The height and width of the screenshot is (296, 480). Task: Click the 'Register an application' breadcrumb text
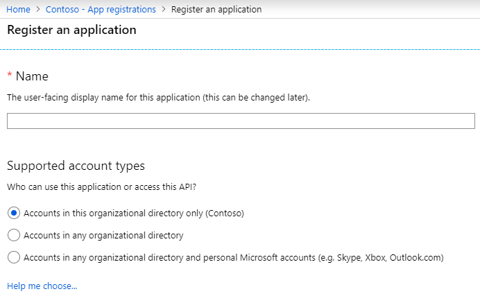point(216,10)
